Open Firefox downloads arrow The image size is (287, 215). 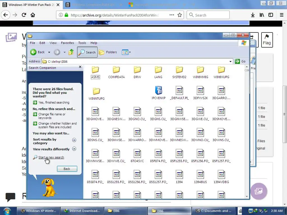tap(253, 15)
